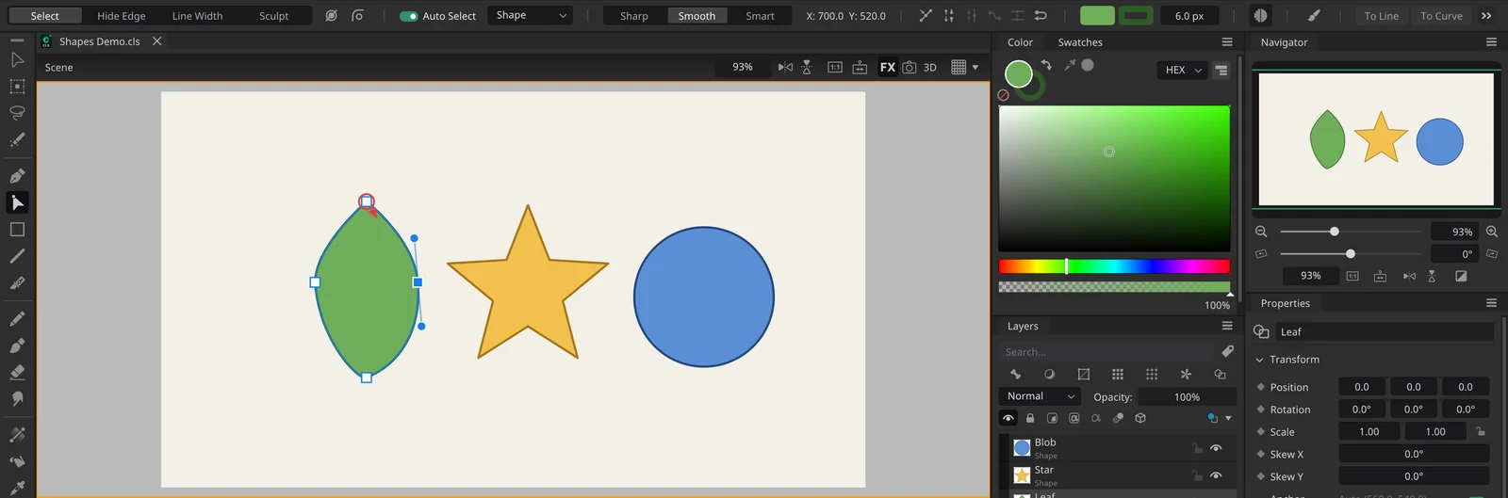Set Scene view to 1:1 actual size
This screenshot has width=1508, height=498.
coord(835,67)
